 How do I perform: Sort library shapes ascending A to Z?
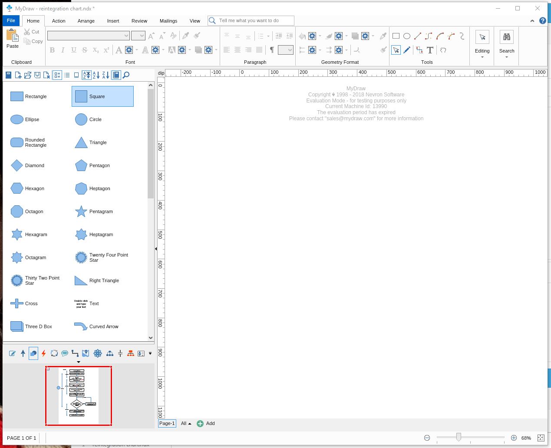point(96,75)
